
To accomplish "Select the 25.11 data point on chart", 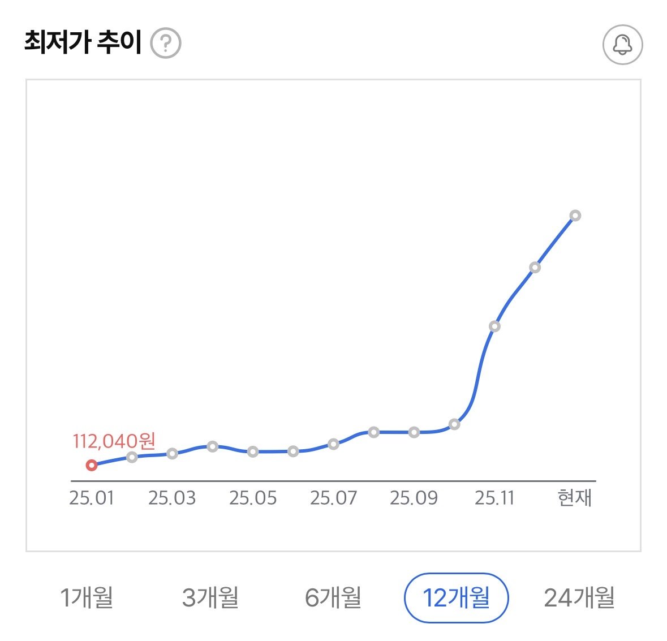I will click(x=494, y=326).
